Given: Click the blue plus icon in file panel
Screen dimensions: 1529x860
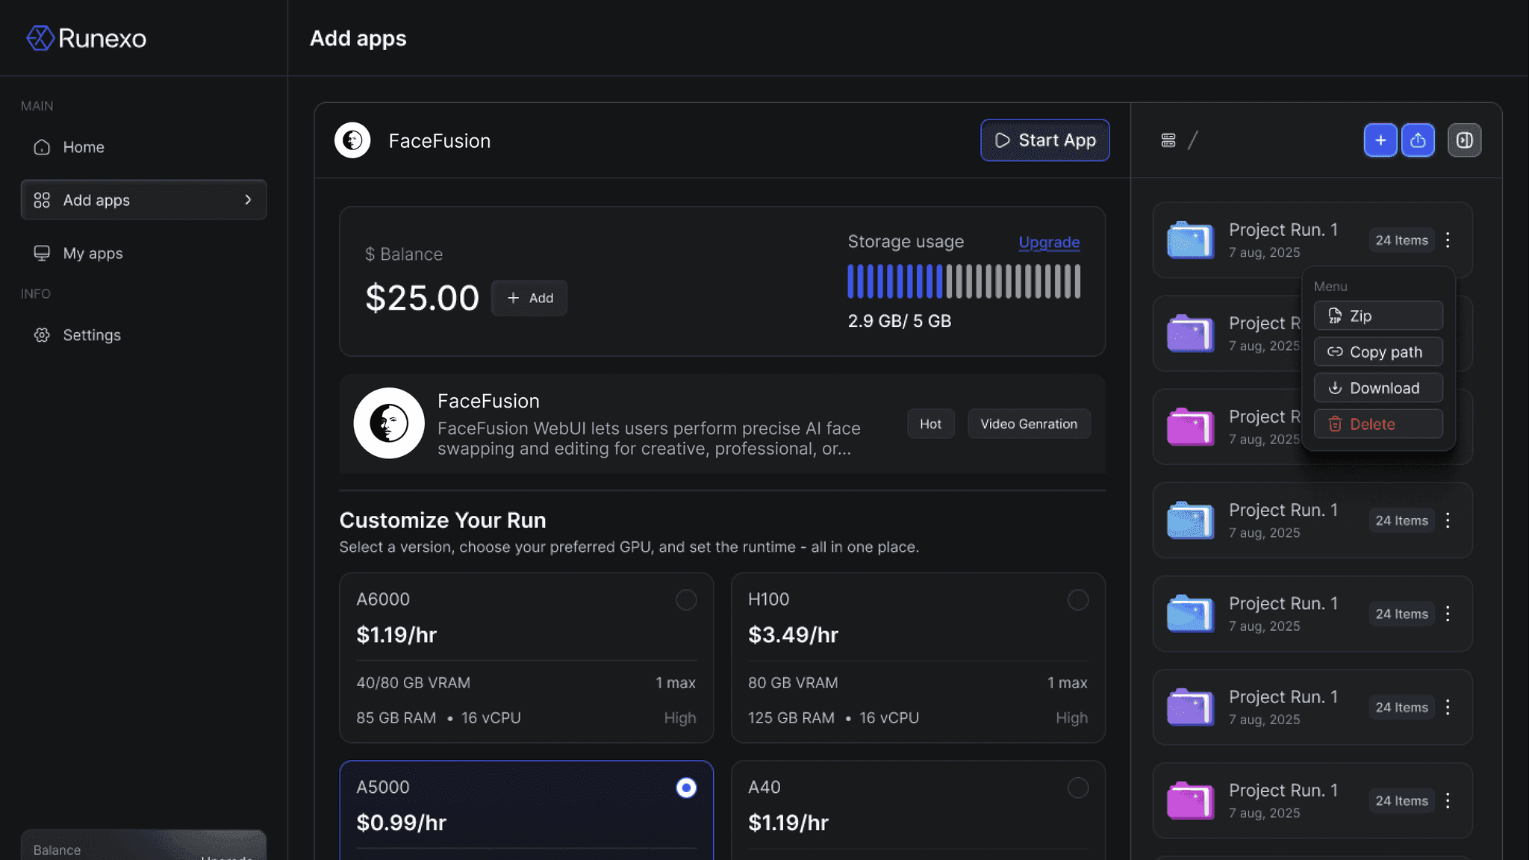Looking at the screenshot, I should (x=1380, y=140).
